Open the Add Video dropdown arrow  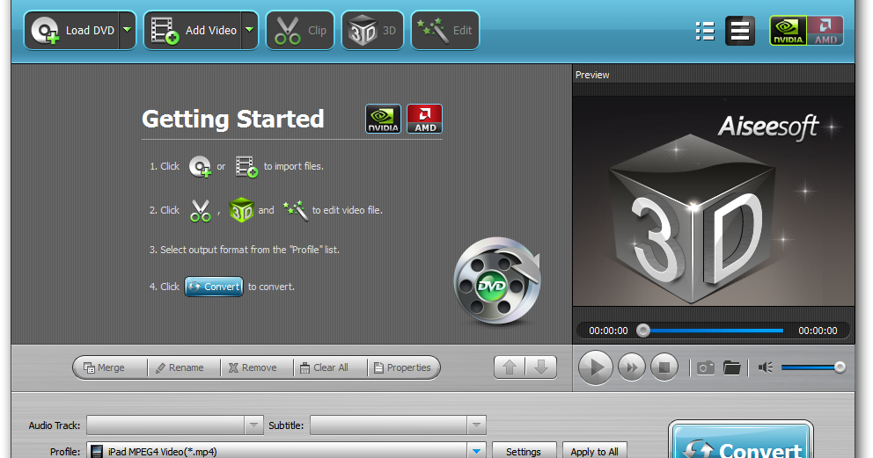coord(250,31)
